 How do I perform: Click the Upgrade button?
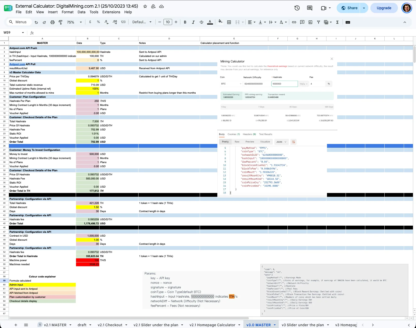384,8
